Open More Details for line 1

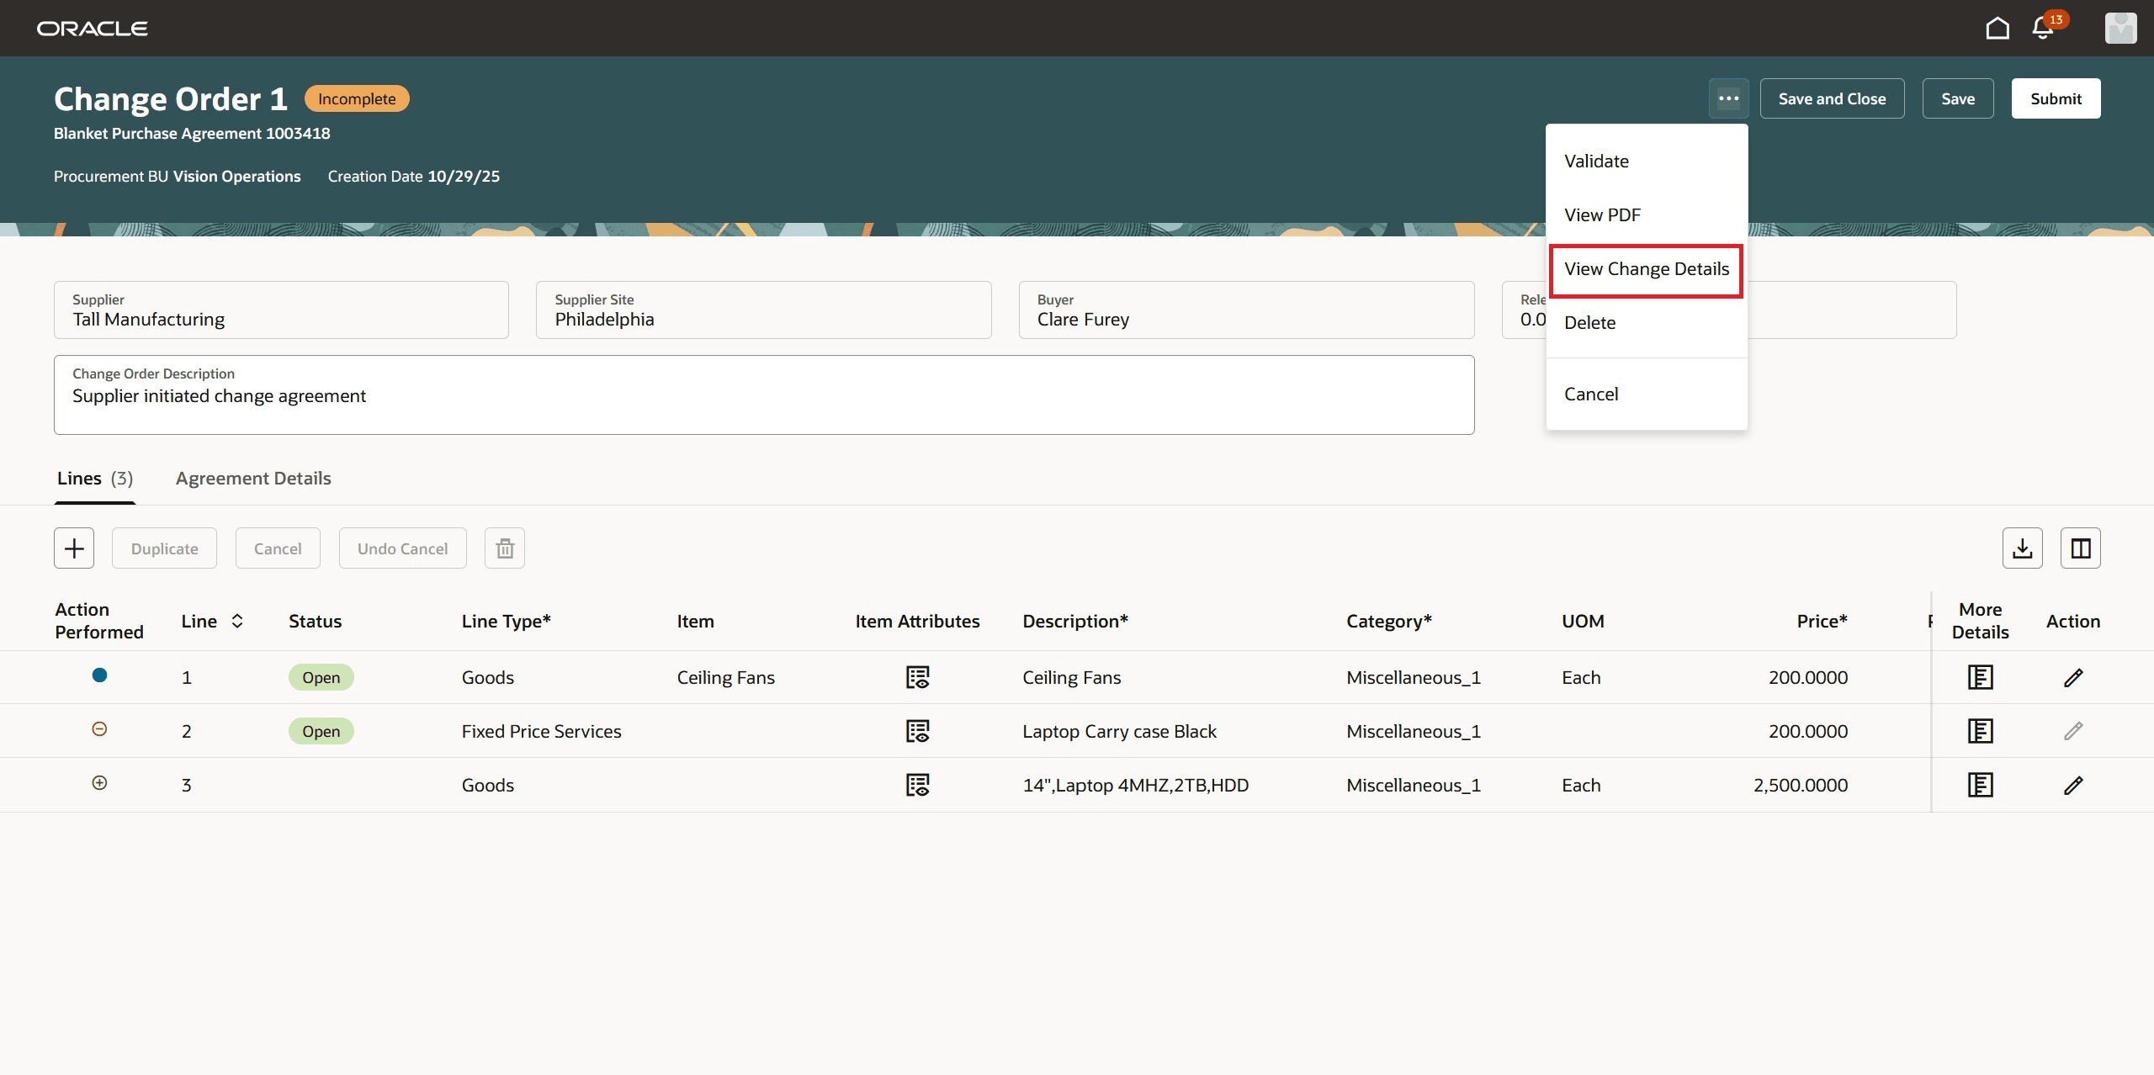1982,676
